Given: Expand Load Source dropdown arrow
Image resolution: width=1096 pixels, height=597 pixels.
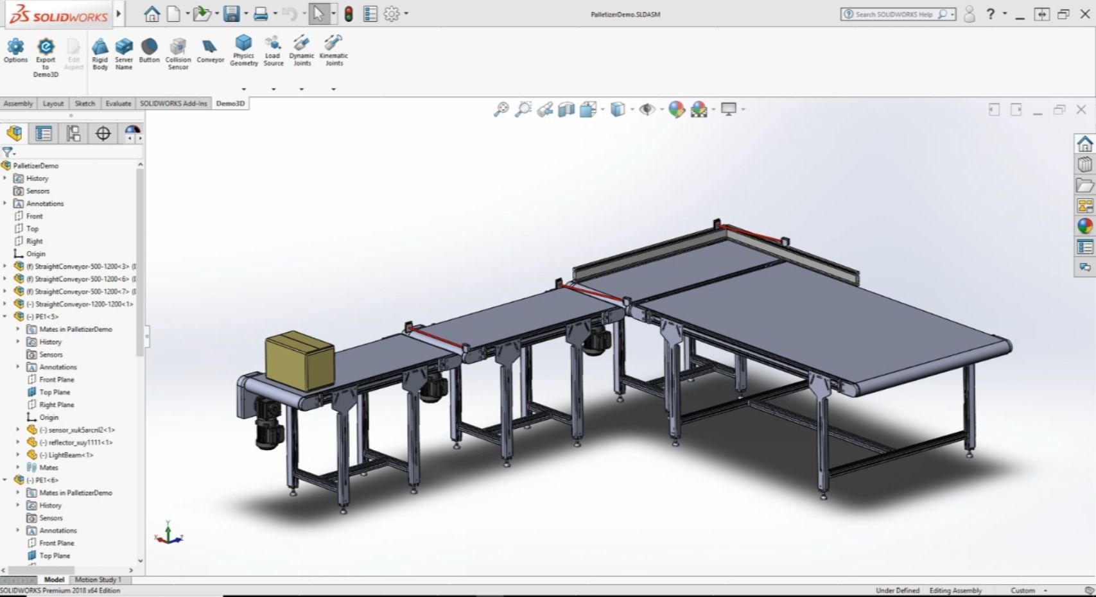Looking at the screenshot, I should pyautogui.click(x=273, y=89).
